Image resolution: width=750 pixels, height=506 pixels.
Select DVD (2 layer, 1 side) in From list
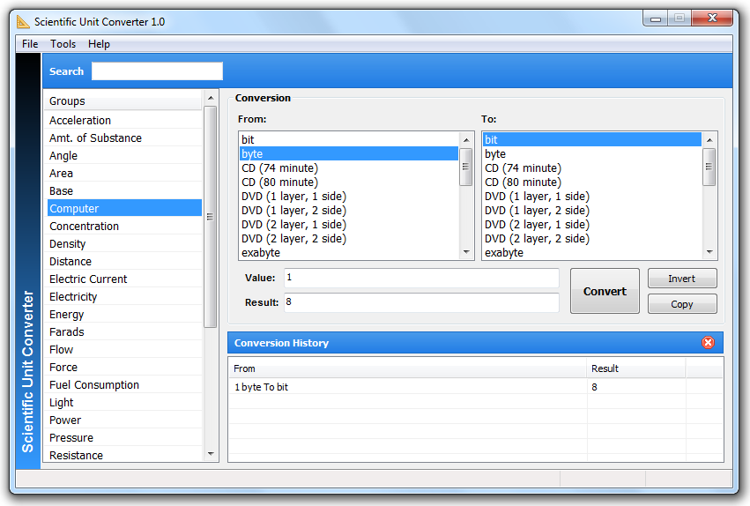(x=349, y=224)
